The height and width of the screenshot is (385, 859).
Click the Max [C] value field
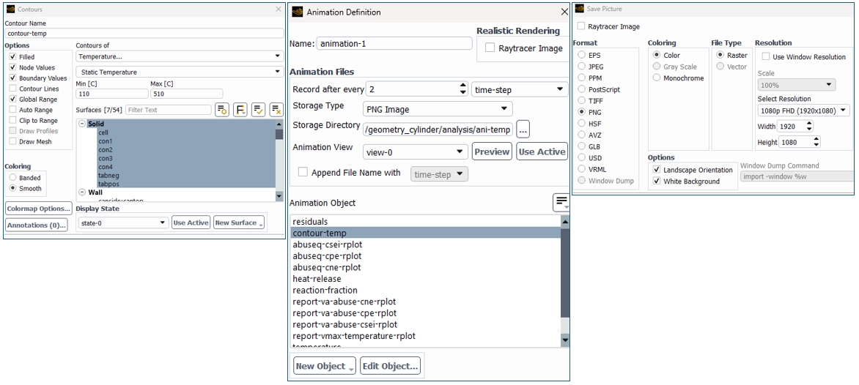[x=186, y=94]
